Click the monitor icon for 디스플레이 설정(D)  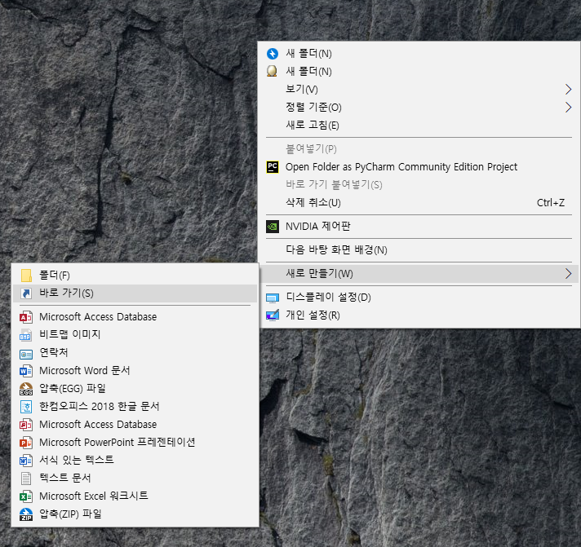pyautogui.click(x=273, y=298)
